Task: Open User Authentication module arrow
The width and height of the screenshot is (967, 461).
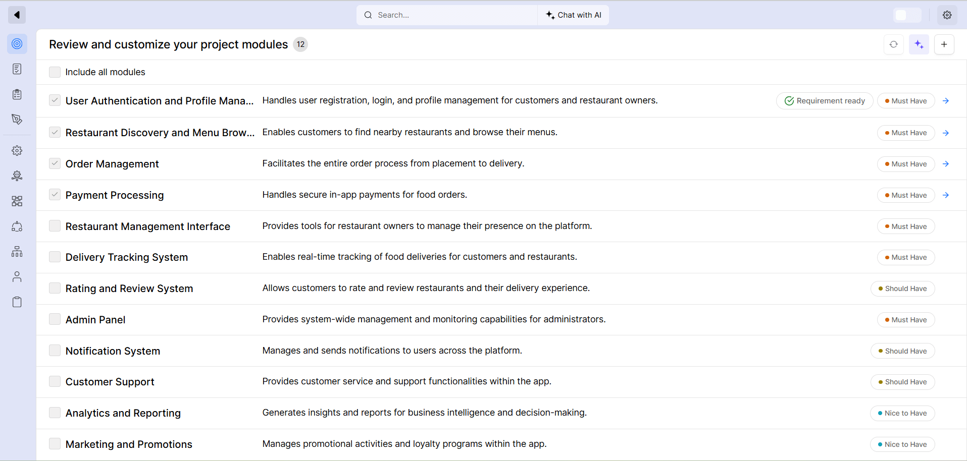Action: pyautogui.click(x=946, y=101)
